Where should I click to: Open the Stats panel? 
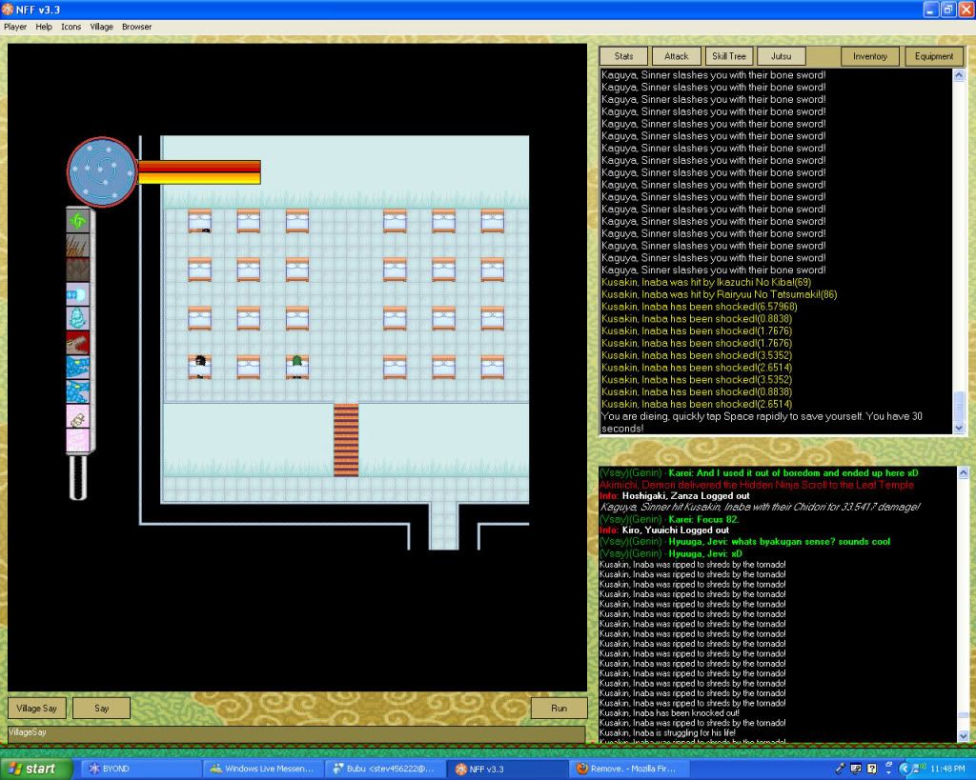[624, 56]
